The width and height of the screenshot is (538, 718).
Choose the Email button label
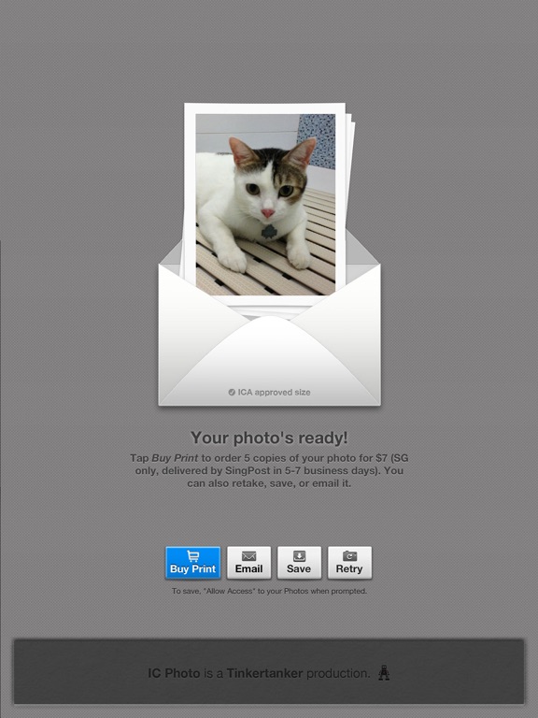pyautogui.click(x=248, y=568)
